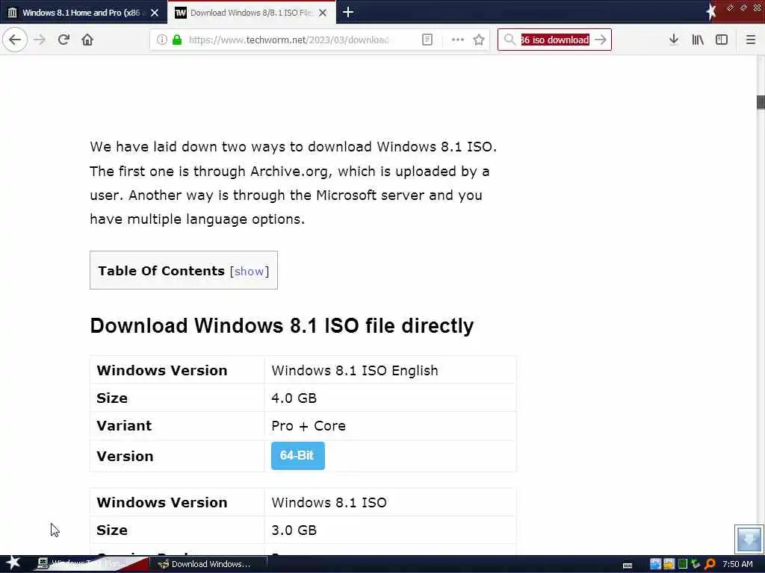
Task: Click the search magnifier icon
Action: pyautogui.click(x=510, y=40)
